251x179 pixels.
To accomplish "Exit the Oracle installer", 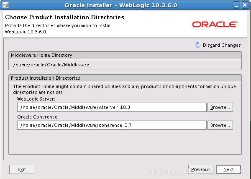I will 22,169.
